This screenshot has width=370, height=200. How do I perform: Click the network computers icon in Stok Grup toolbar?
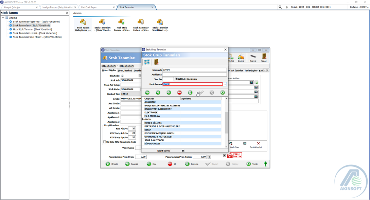point(147,62)
